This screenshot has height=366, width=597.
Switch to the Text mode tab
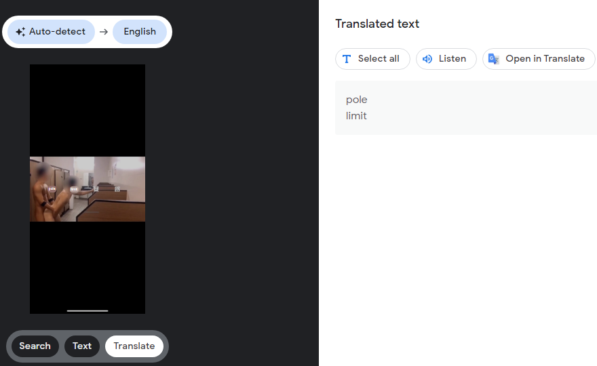[82, 346]
